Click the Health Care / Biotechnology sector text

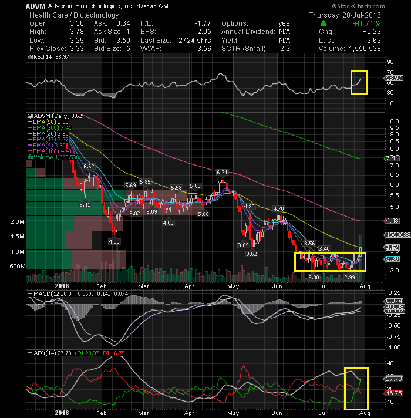tap(74, 15)
